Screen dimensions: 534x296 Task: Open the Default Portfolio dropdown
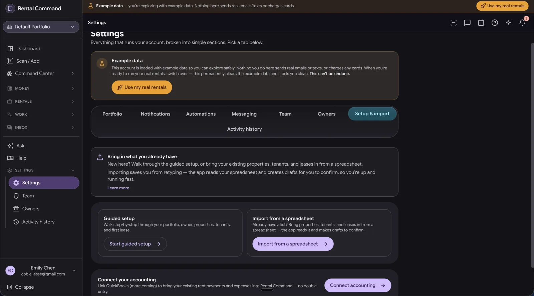click(x=41, y=27)
